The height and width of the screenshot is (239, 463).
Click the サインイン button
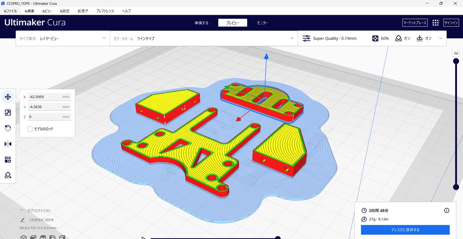[x=451, y=23]
